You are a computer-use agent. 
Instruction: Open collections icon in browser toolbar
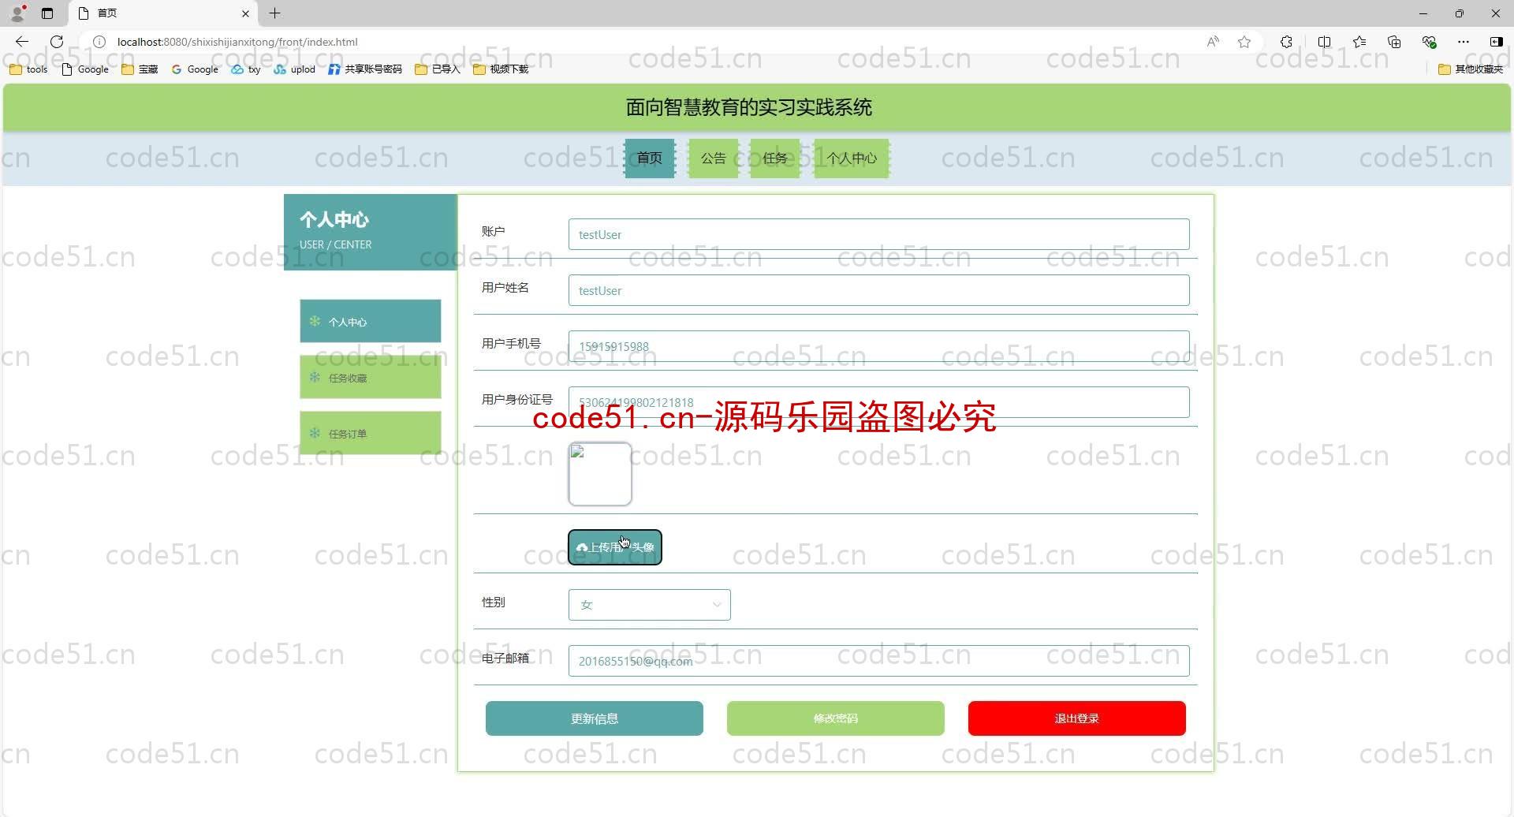pyautogui.click(x=1394, y=42)
